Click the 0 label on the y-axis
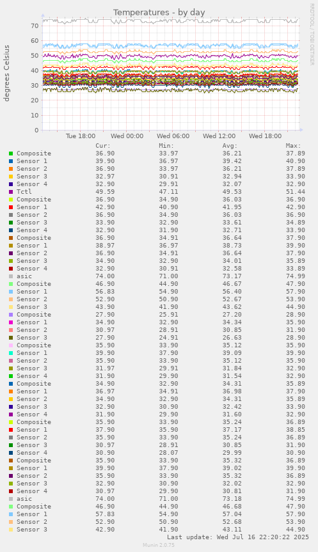This screenshot has width=318, height=552. tap(36, 130)
